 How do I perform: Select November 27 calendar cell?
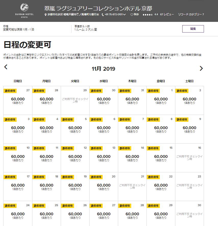pos(104,214)
